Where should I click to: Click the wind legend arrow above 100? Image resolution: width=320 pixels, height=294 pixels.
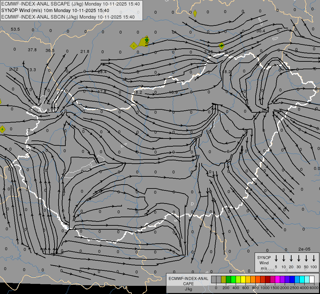pyautogui.click(x=314, y=258)
